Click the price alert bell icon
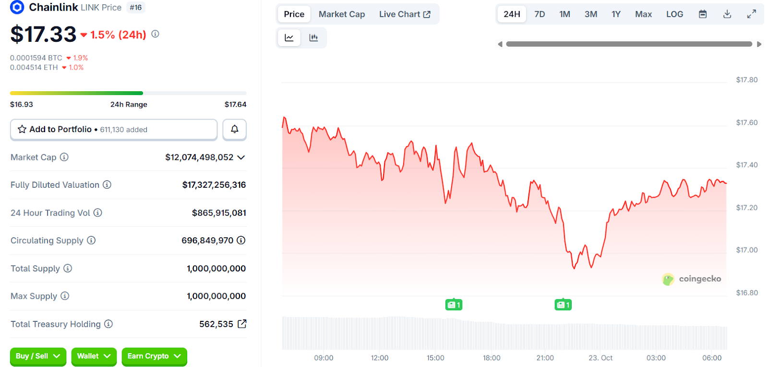The height and width of the screenshot is (367, 768). tap(234, 129)
